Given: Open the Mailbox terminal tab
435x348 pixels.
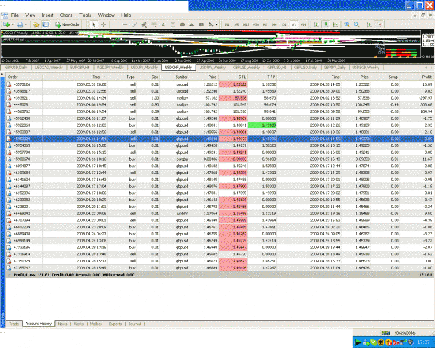Looking at the screenshot, I should (96, 324).
